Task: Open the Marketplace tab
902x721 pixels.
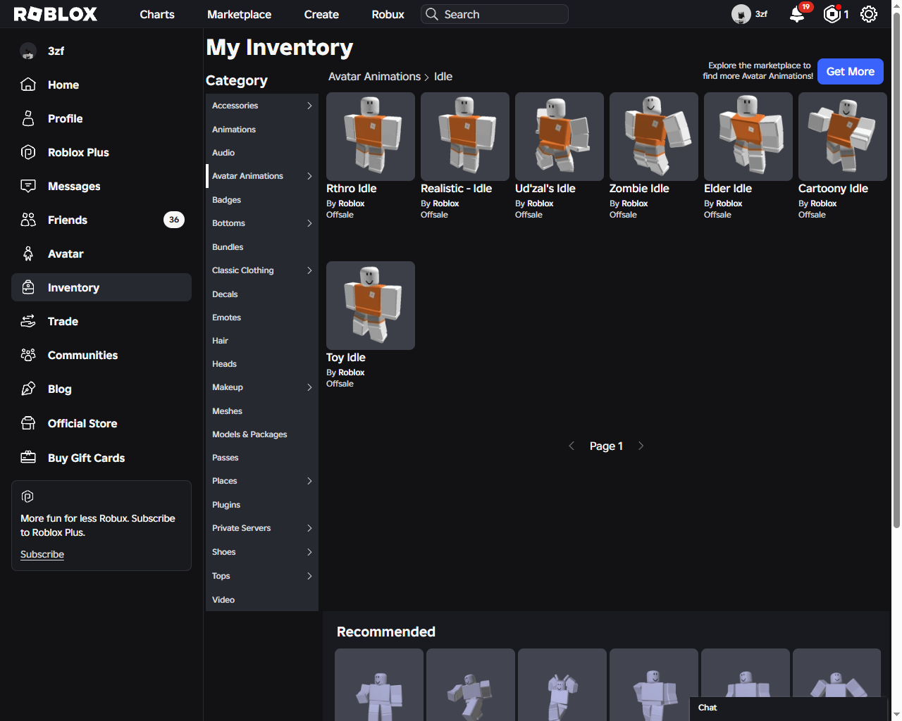Action: (239, 14)
